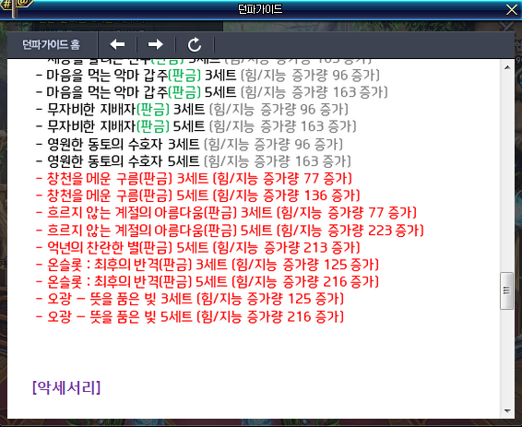This screenshot has height=427, width=522.
Task: Click the vertical scrollbar thumb
Action: (x=506, y=291)
